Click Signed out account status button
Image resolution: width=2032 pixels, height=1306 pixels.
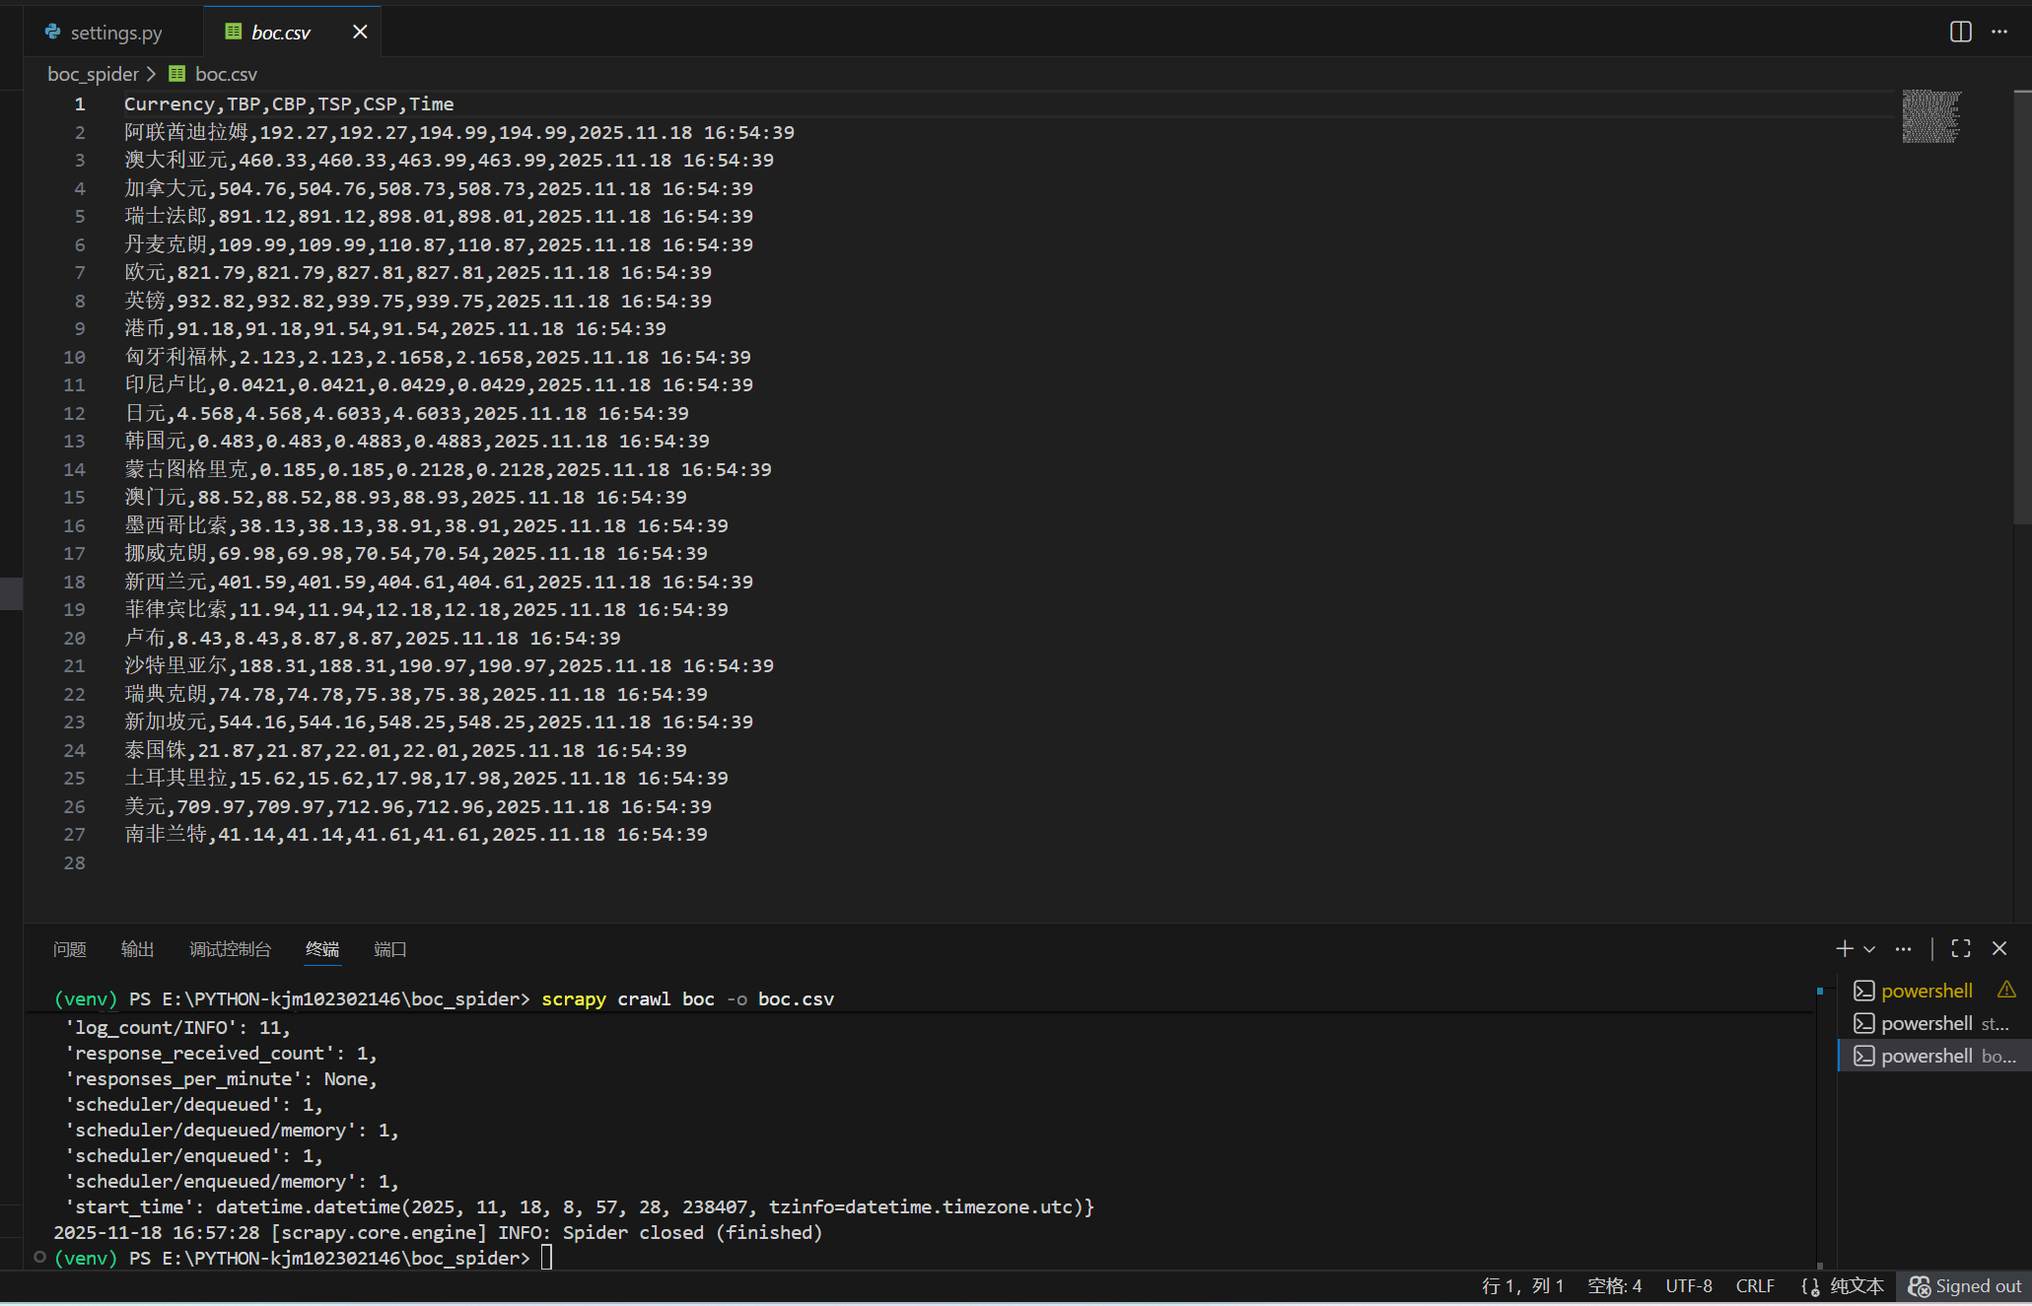1964,1286
